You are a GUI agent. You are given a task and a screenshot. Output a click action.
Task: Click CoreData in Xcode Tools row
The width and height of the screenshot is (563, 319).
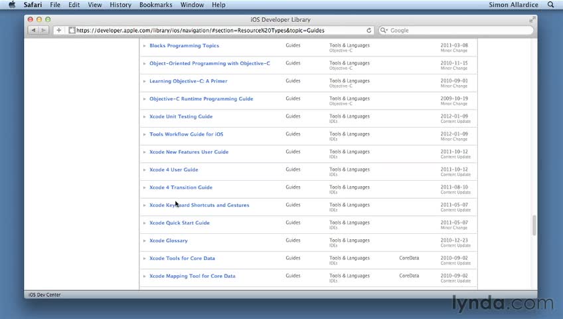click(x=409, y=258)
